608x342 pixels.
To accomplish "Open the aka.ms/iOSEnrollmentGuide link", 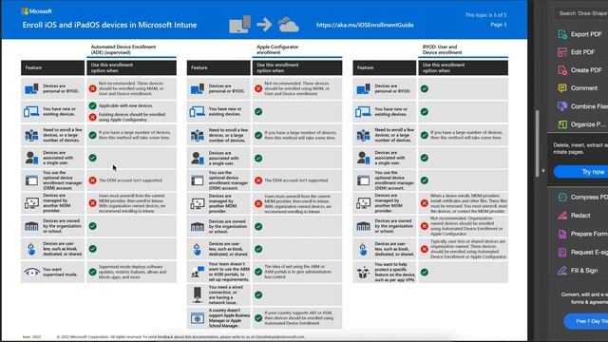I will click(365, 25).
